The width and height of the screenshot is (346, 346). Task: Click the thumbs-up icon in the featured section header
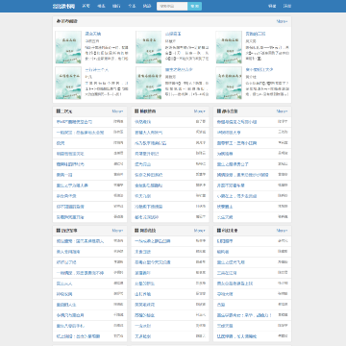click(59, 21)
